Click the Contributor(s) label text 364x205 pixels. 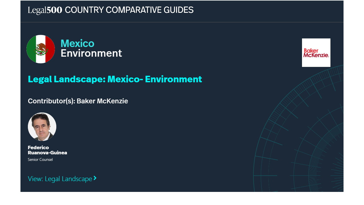pos(51,101)
